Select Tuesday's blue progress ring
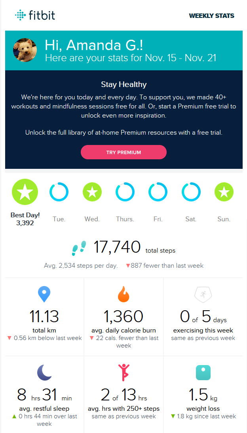The width and height of the screenshot is (247, 433). click(x=59, y=192)
